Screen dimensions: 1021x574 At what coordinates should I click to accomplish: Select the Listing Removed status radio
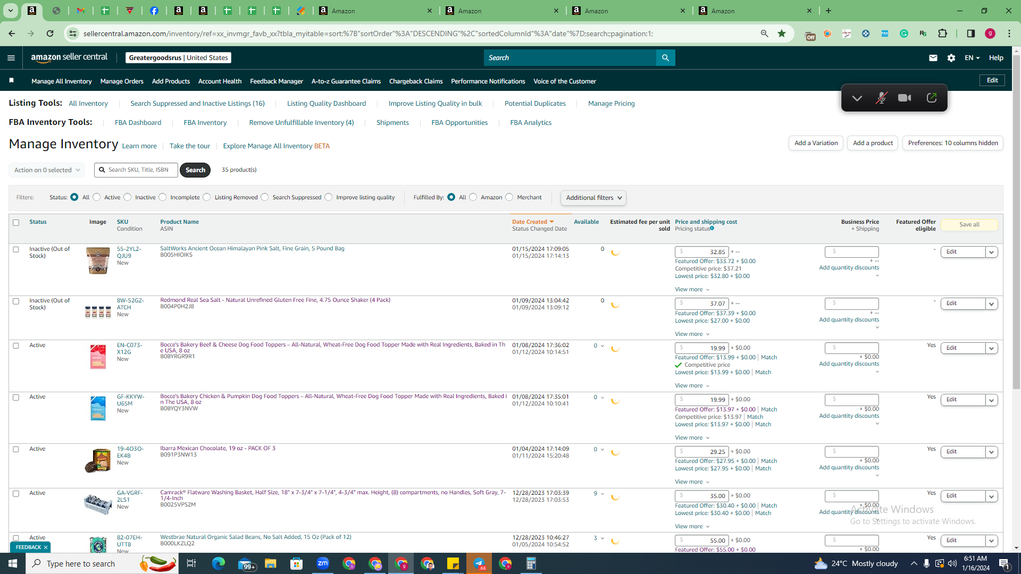[x=207, y=197]
